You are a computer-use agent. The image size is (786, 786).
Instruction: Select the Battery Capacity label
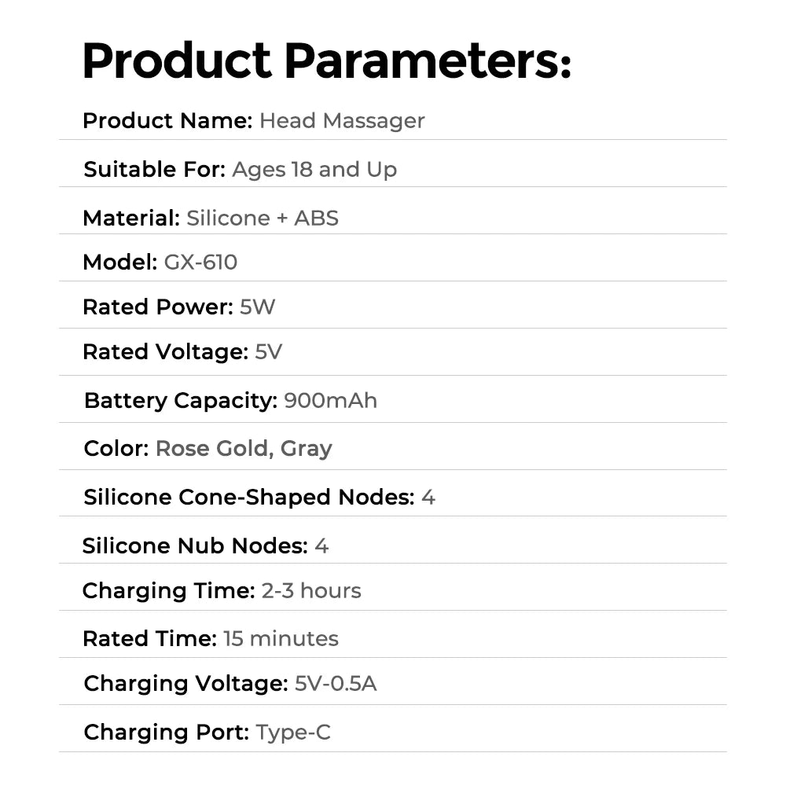(181, 401)
